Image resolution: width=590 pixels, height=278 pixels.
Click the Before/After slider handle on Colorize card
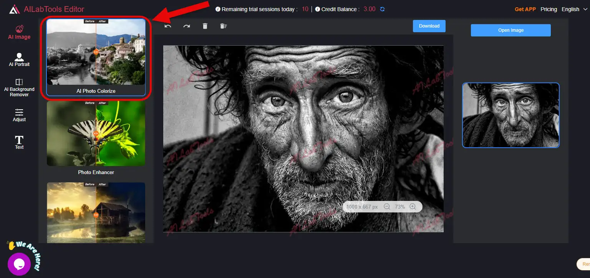point(96,51)
